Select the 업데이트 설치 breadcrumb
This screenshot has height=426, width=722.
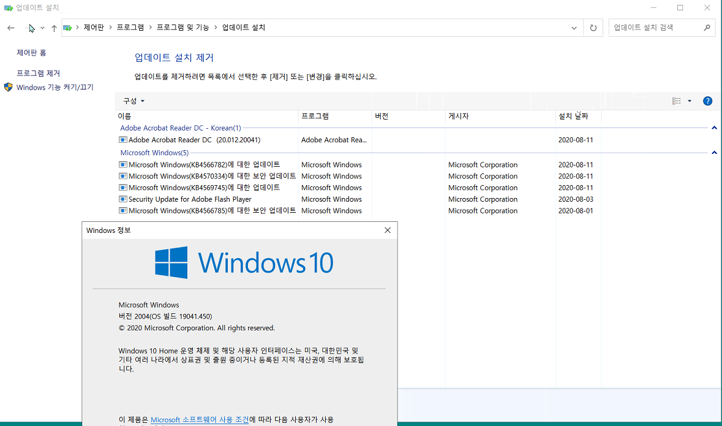[244, 28]
